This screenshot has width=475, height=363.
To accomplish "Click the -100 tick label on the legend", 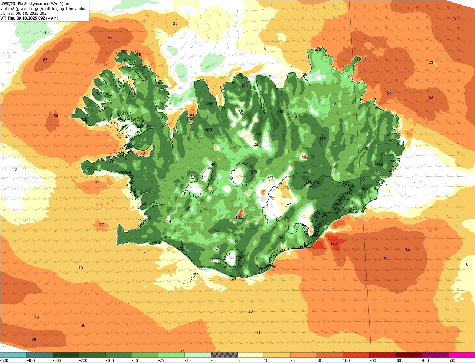I will coord(110,360).
